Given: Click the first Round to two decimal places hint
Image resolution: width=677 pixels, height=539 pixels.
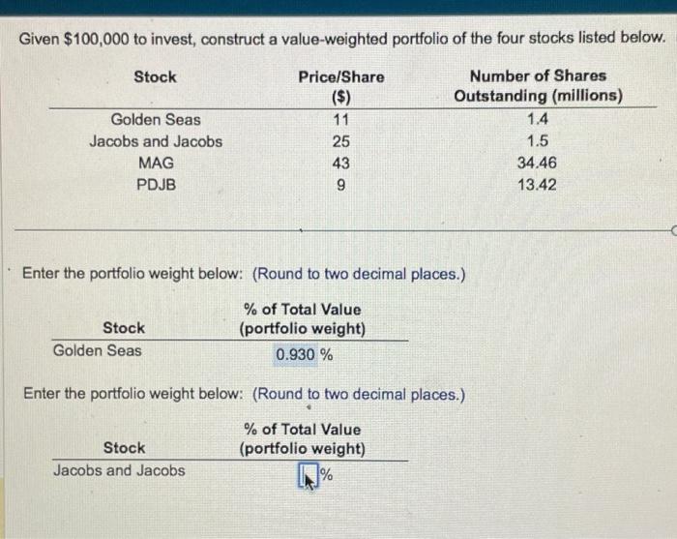Looking at the screenshot, I should point(359,274).
